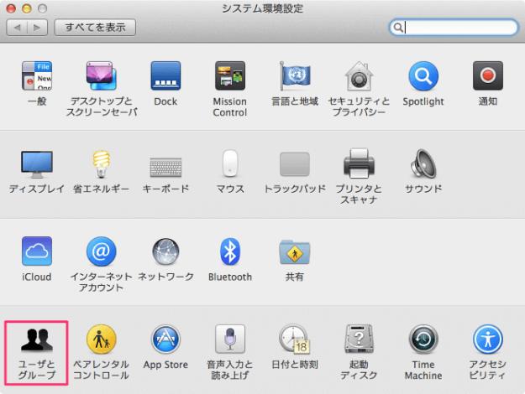Image resolution: width=525 pixels, height=394 pixels.
Task: Minimize the window with yellow button
Action: point(27,8)
